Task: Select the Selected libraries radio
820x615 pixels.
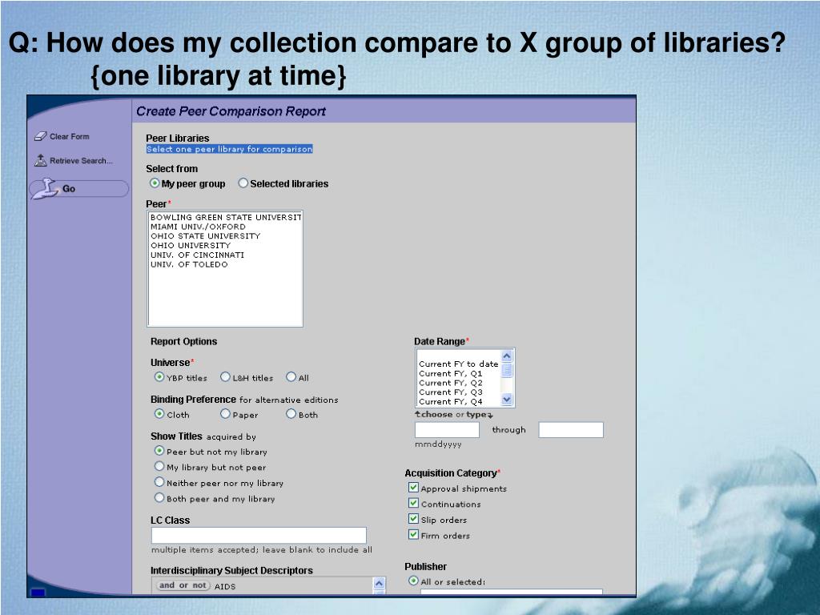Action: pyautogui.click(x=243, y=183)
